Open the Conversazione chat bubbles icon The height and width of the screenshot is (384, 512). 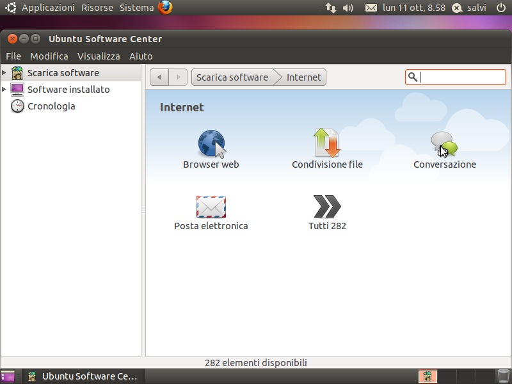pos(444,144)
